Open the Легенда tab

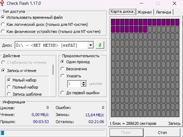coord(163,12)
